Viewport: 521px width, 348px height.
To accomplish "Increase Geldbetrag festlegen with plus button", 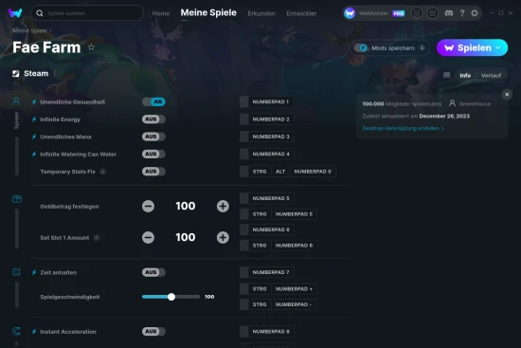I will (x=223, y=207).
